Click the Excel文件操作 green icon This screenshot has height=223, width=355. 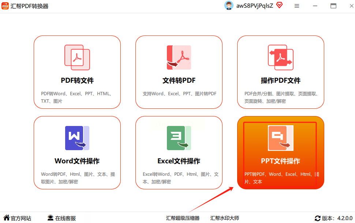tap(179, 138)
